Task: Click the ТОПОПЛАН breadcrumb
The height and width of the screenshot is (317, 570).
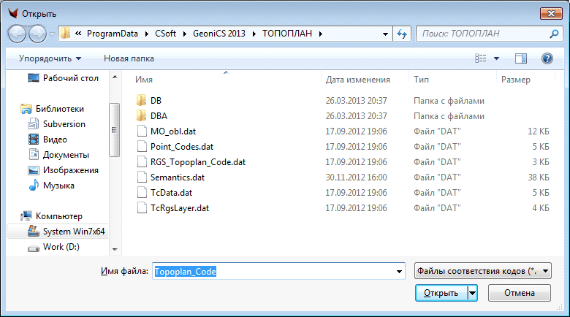Action: [287, 34]
